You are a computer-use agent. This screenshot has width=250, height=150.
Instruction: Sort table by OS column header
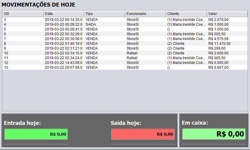click(23, 14)
